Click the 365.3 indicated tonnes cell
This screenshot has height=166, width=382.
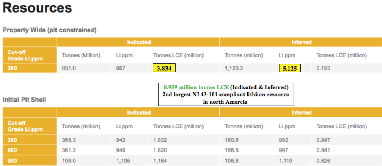(x=69, y=139)
